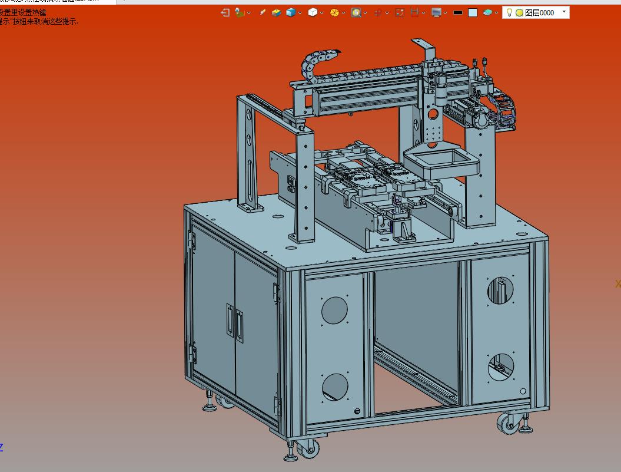This screenshot has height=472, width=621.
Task: Click the light blue face color swatch
Action: coord(473,13)
